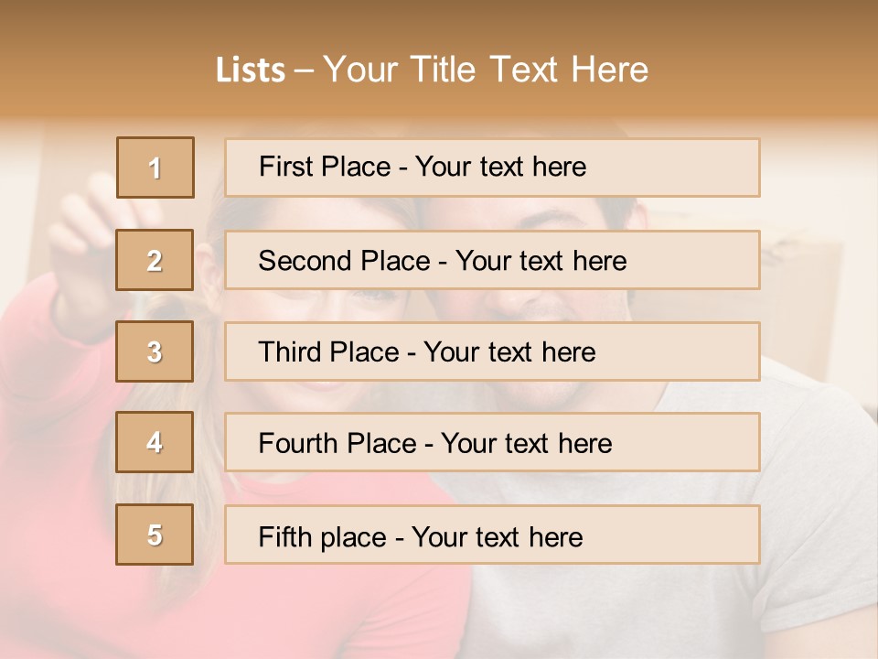
Task: Click "Your text here" in the Fifth place row
Action: pyautogui.click(x=497, y=536)
